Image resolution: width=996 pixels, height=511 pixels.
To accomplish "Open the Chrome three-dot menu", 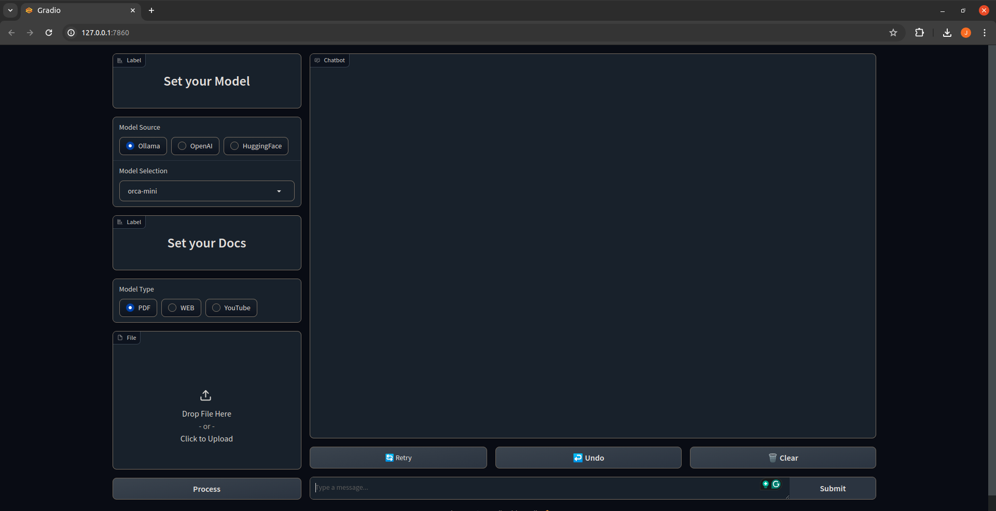I will 985,33.
